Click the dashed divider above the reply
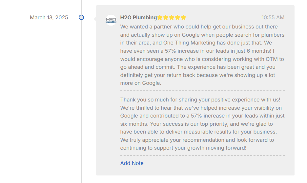The width and height of the screenshot is (307, 183). tap(202, 91)
